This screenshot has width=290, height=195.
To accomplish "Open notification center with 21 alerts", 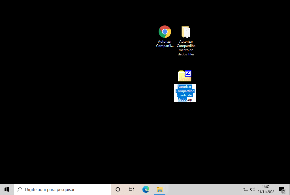I will click(x=282, y=190).
